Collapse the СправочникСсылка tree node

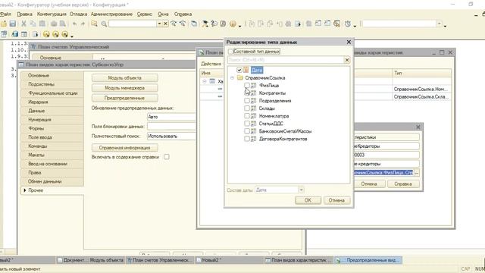click(x=232, y=78)
